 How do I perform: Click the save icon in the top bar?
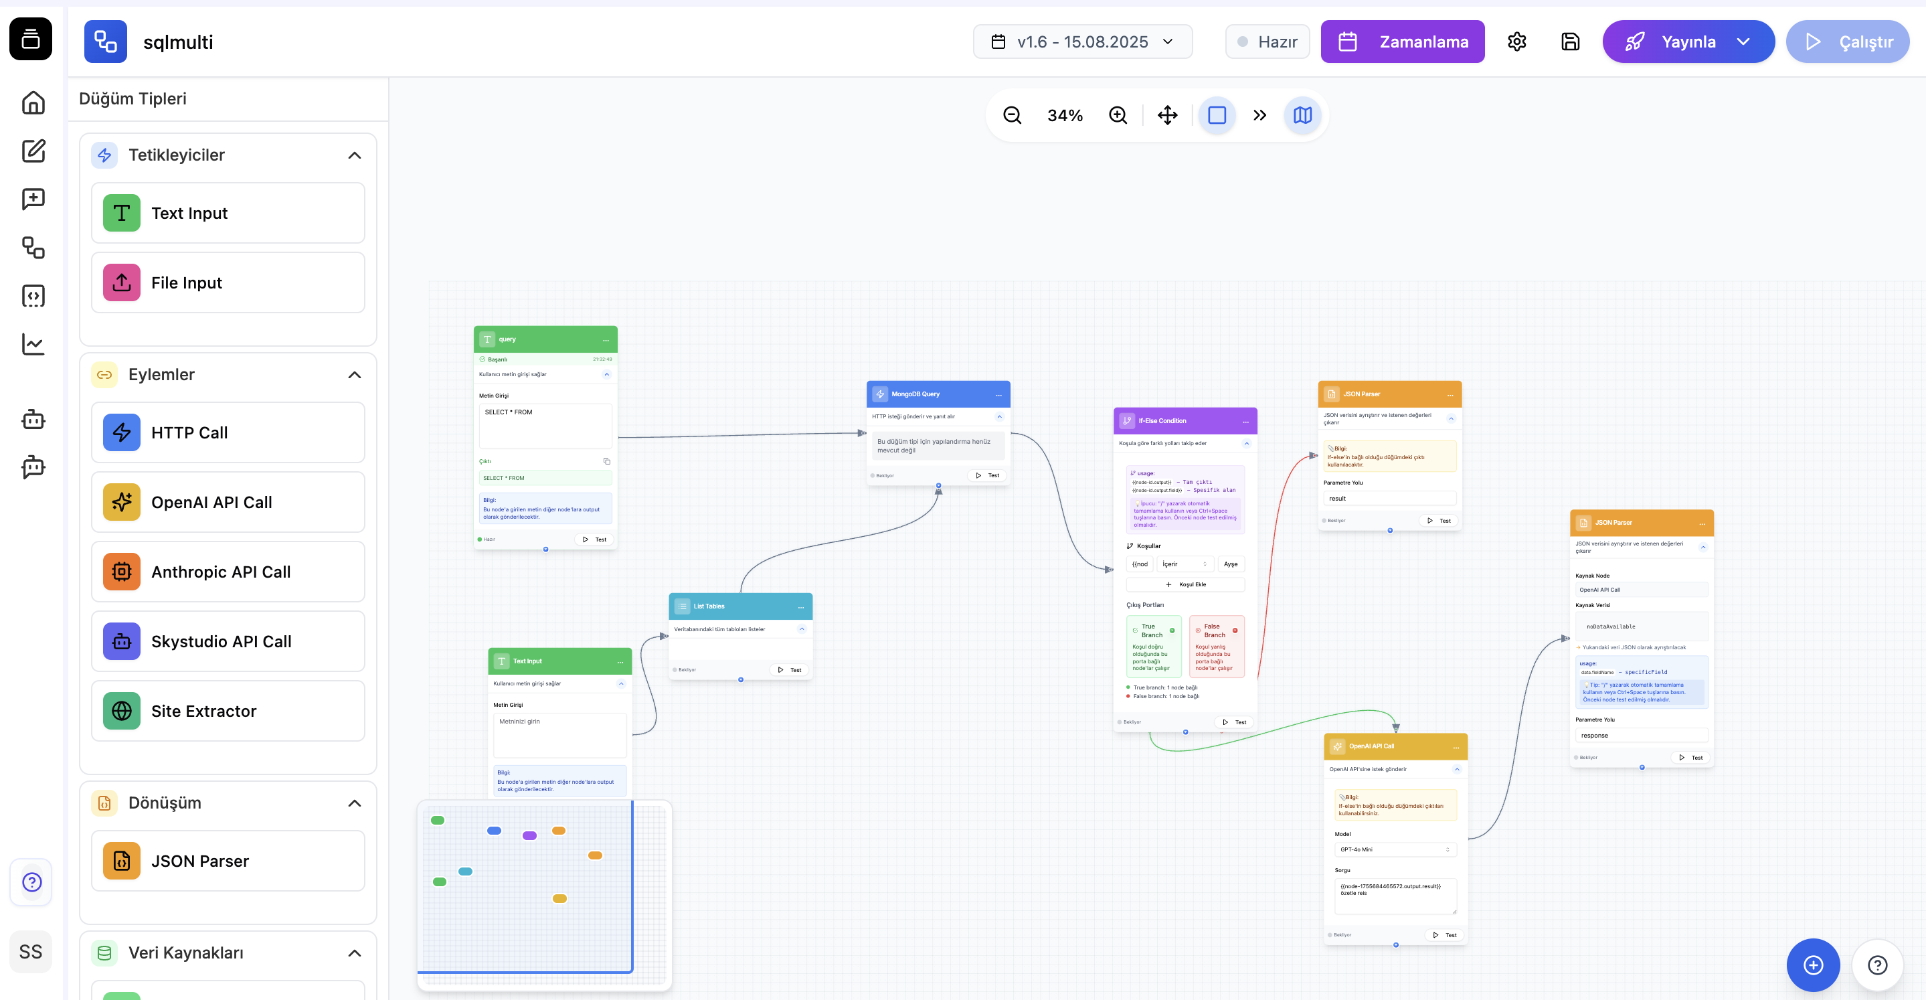click(x=1570, y=41)
